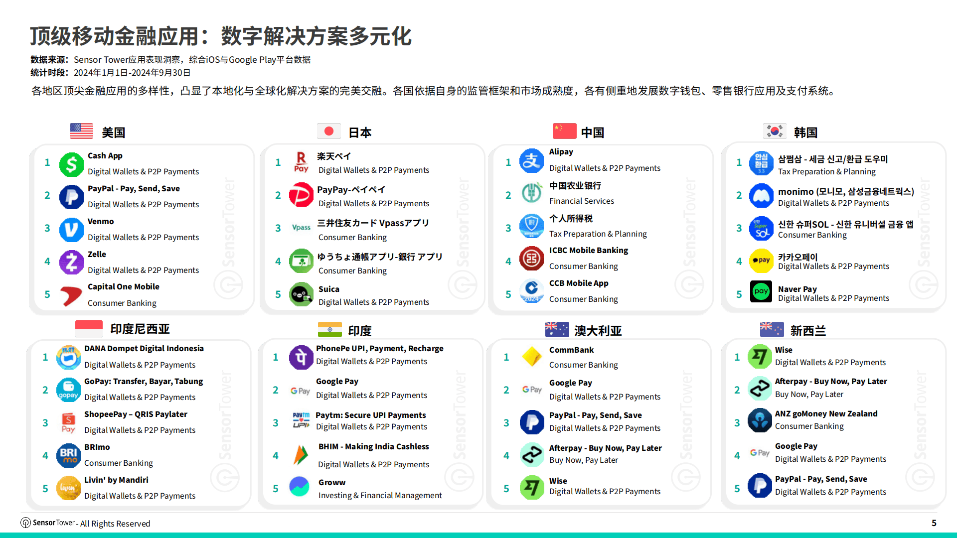Click the red Capital One Mobile icon
This screenshot has height=538, width=957.
pos(71,295)
